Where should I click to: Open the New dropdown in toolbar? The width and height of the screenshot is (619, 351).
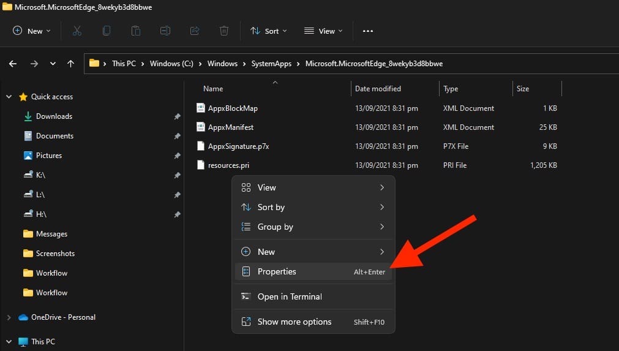click(x=32, y=31)
